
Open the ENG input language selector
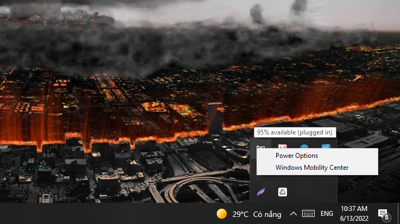click(x=327, y=214)
